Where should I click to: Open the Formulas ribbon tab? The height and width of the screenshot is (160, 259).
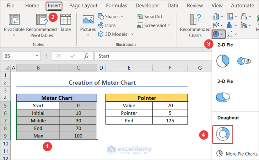[116, 6]
